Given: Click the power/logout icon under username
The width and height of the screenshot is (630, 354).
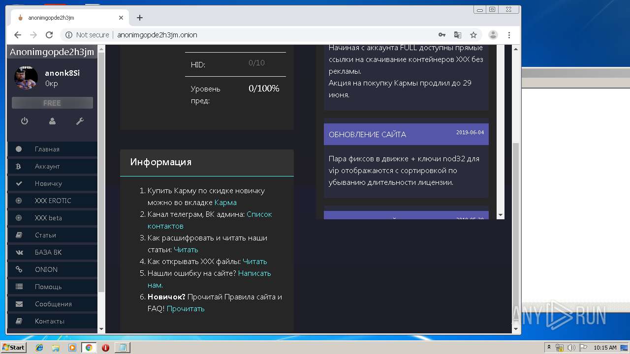Looking at the screenshot, I should tap(24, 121).
